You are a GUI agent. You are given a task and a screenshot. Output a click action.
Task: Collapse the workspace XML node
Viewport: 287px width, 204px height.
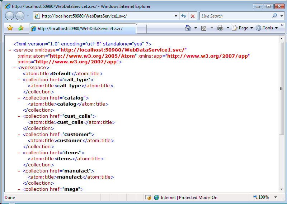tap(14, 68)
